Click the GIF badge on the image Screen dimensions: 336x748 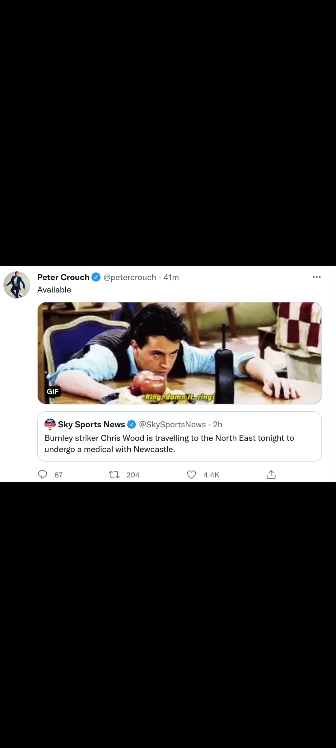[53, 391]
